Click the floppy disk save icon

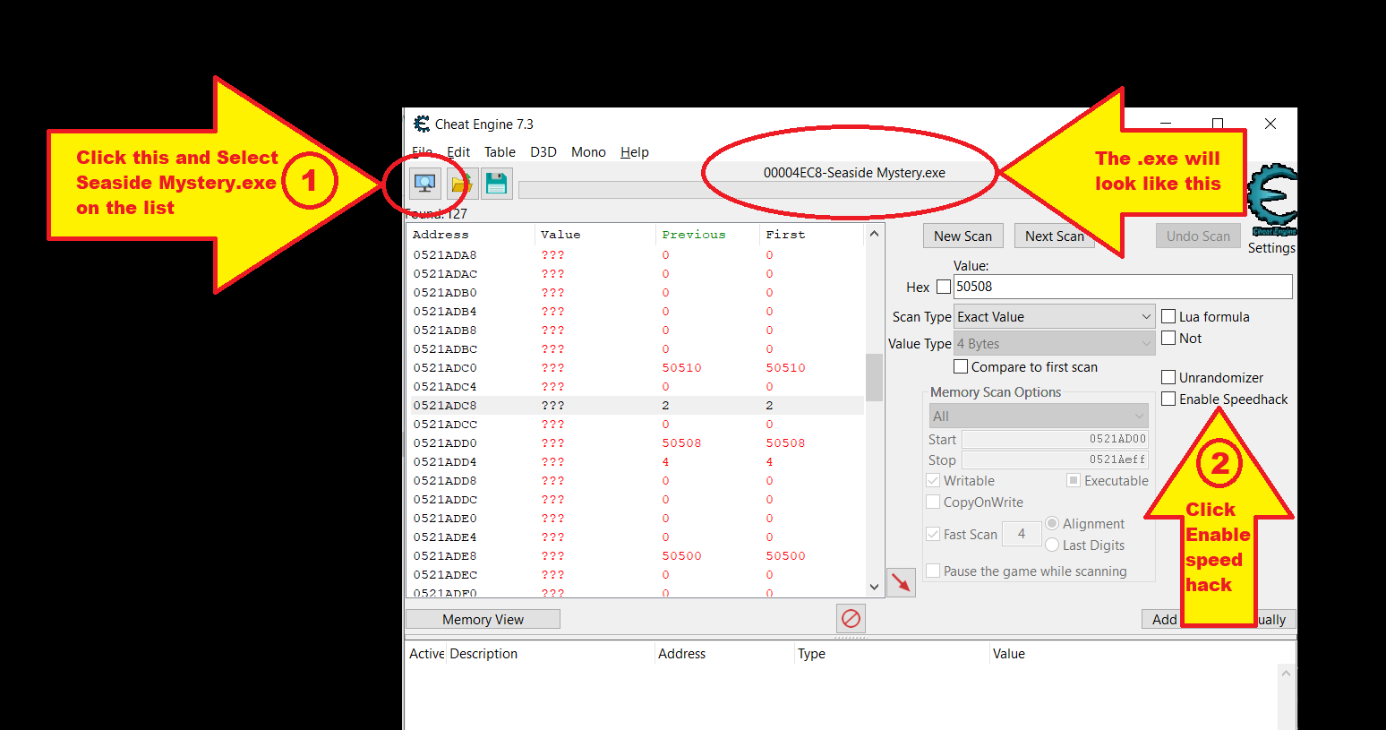coord(496,184)
